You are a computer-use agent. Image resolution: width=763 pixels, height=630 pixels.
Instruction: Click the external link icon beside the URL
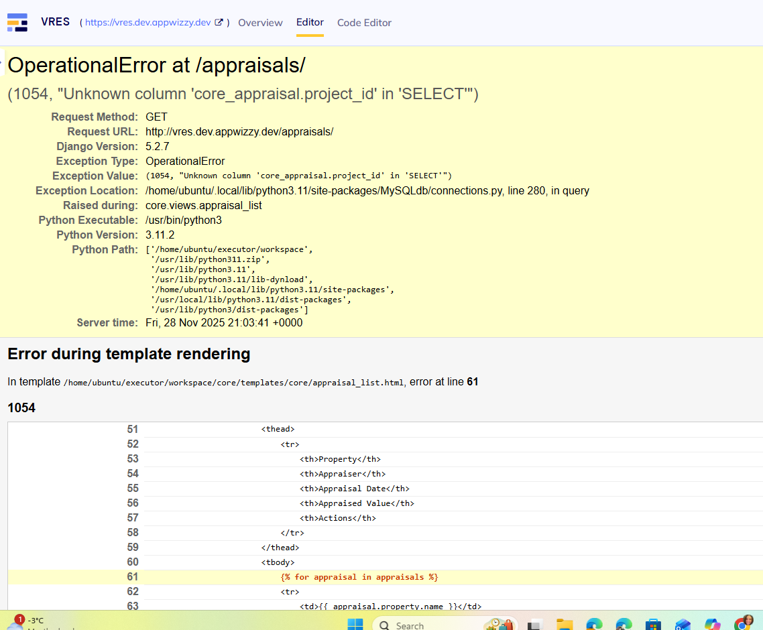[x=219, y=22]
